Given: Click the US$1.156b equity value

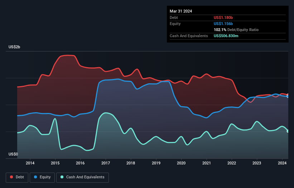Looking at the screenshot, I should coord(223,24).
